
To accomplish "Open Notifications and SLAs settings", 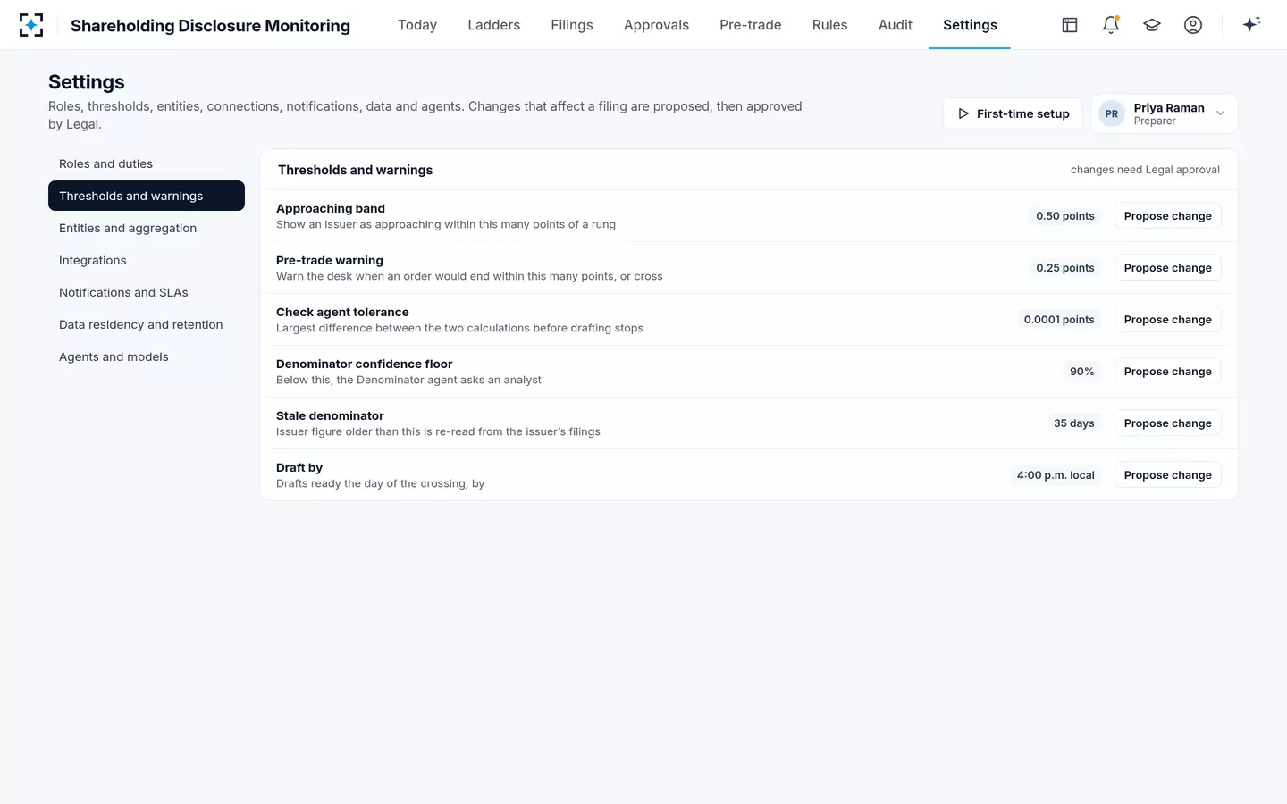I will pyautogui.click(x=147, y=292).
